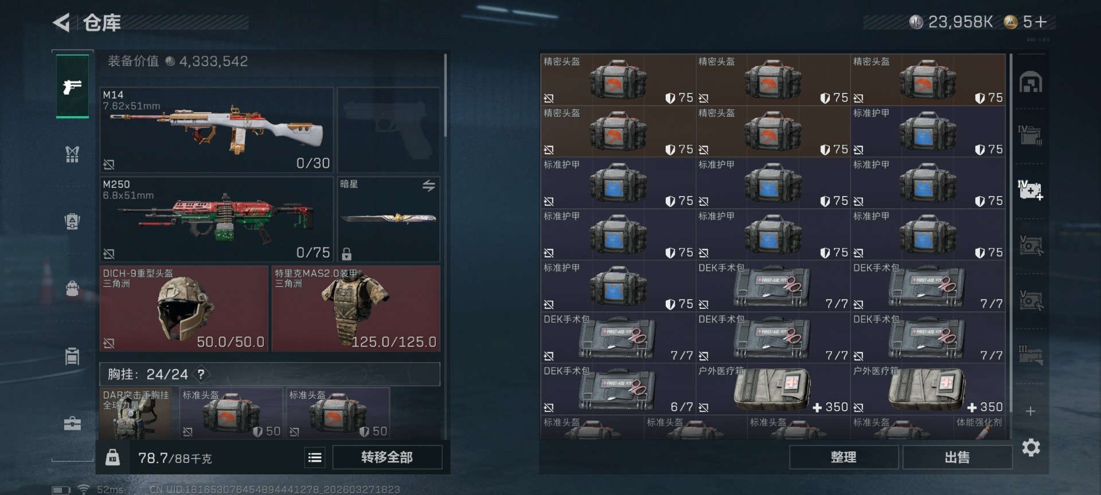The image size is (1101, 495).
Task: Select the main warehouse storage icon
Action: coord(1030,82)
